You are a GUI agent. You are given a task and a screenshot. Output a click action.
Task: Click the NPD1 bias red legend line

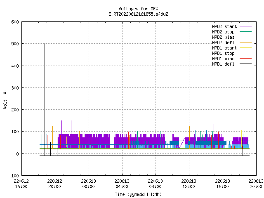tap(245, 59)
